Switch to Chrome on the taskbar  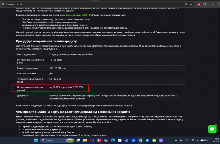(x=140, y=140)
